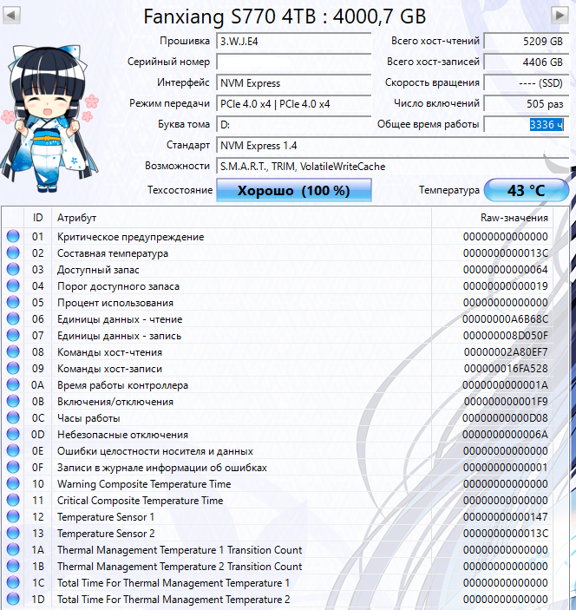Viewport: 576px width, 610px height.
Task: Click status icon for Включения/отключения row
Action: (13, 401)
